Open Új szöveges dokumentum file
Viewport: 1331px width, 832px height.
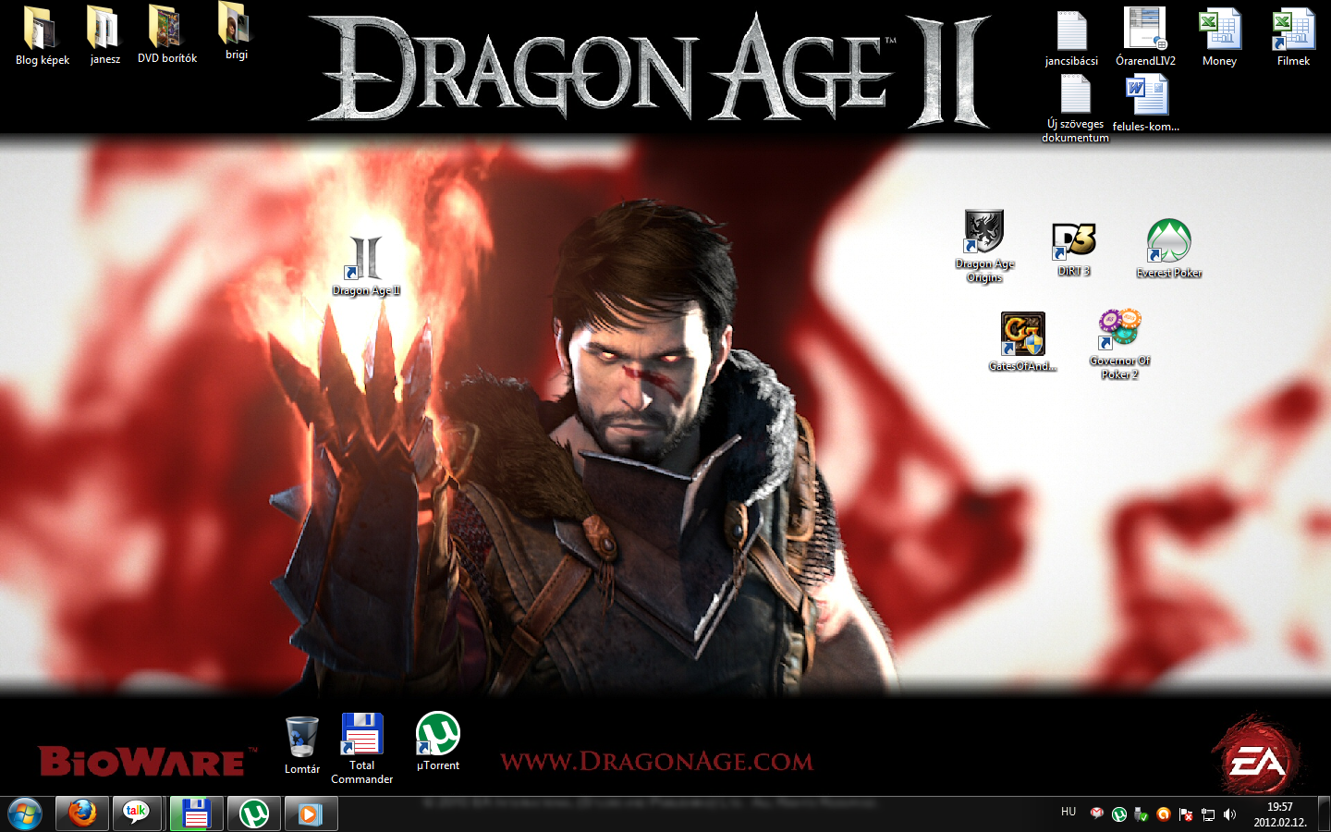click(1075, 109)
